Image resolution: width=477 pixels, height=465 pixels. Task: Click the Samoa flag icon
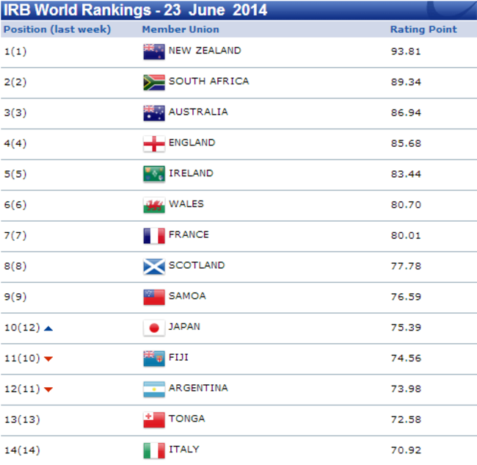154,297
